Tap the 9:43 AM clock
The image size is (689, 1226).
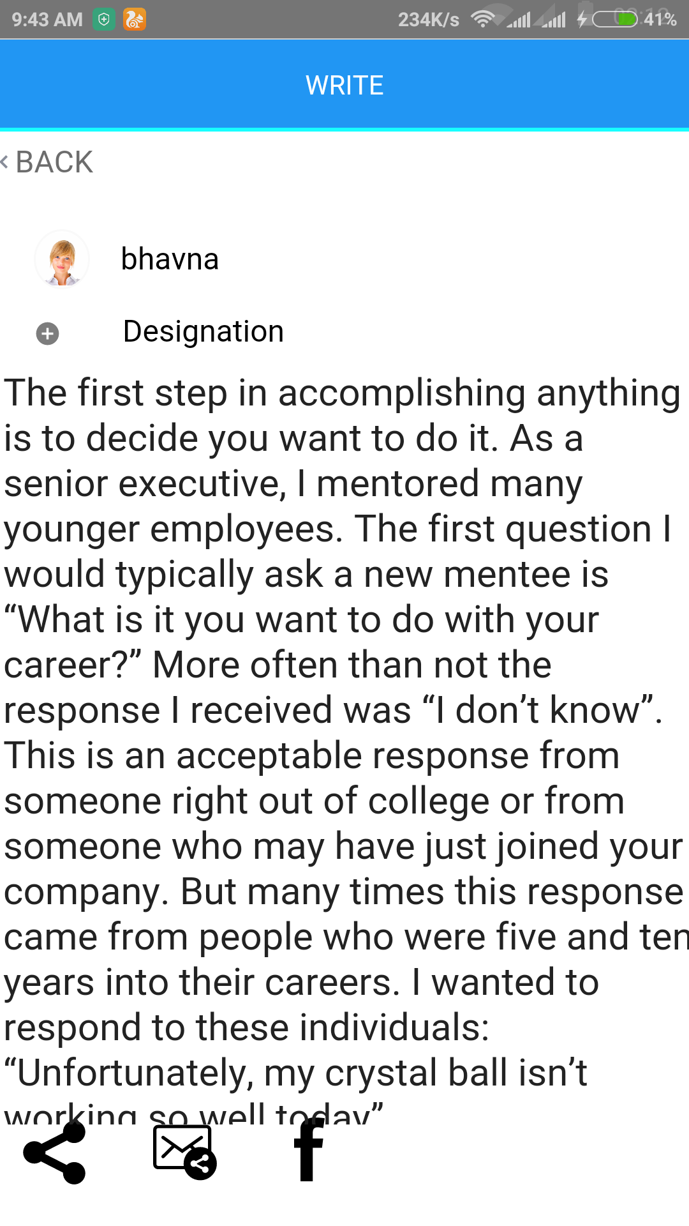(x=47, y=20)
